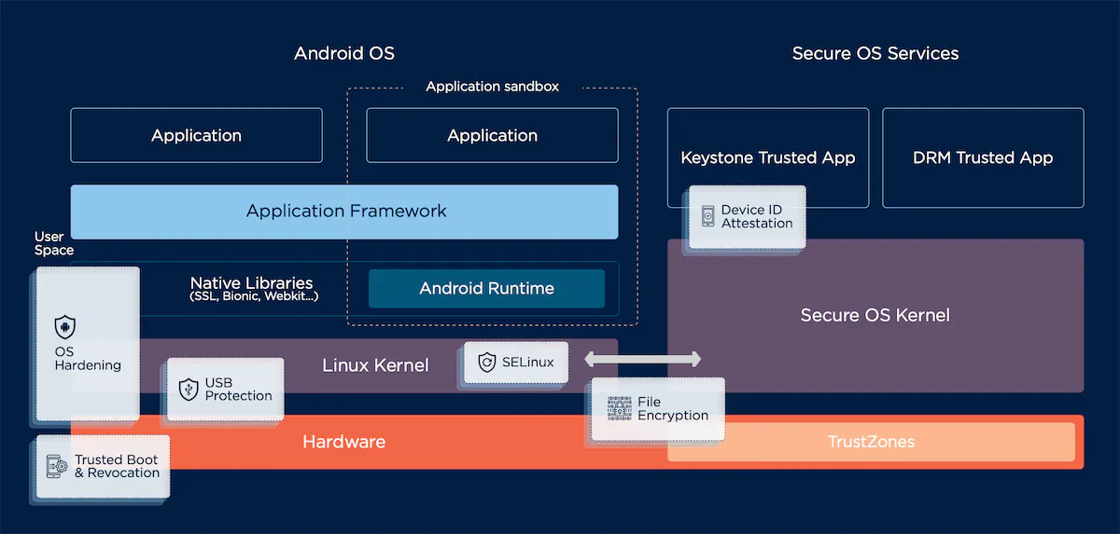Select the Application box inside the sandbox
The width and height of the screenshot is (1120, 534).
[x=492, y=135]
